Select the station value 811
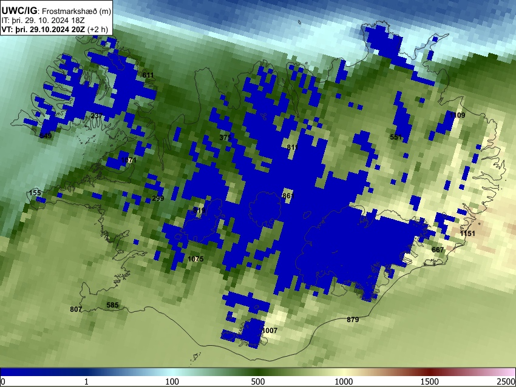Viewport: 516px width, 387px height. tap(292, 147)
